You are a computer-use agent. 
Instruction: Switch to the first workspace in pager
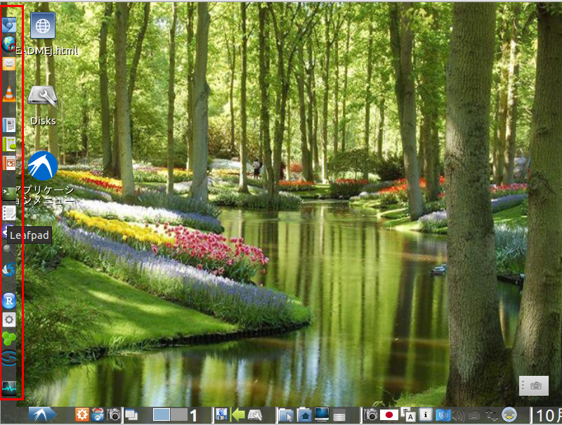162,415
